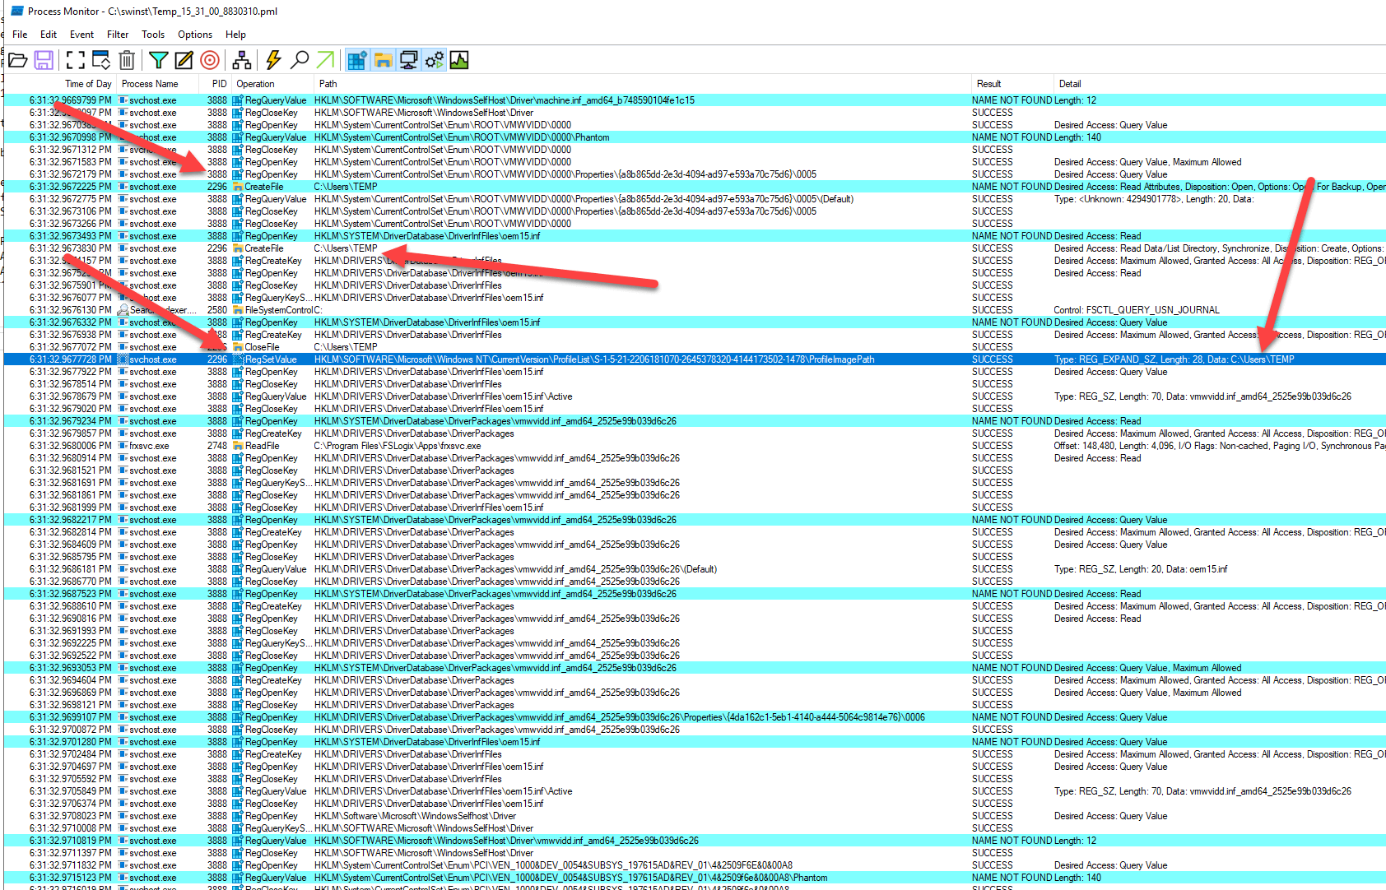Toggle the Capture events icon

click(x=76, y=60)
